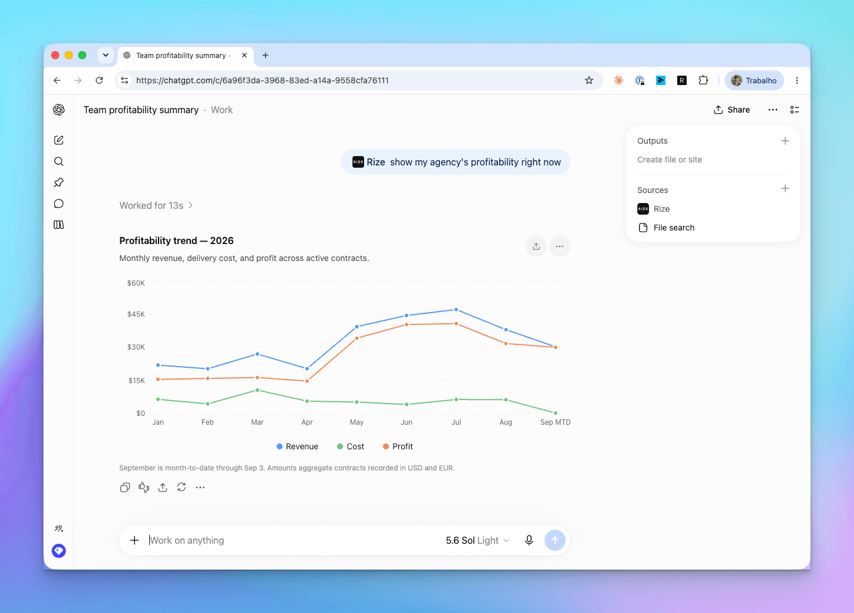The image size is (854, 613).
Task: Open conversation options ellipsis next to Share
Action: click(x=773, y=110)
